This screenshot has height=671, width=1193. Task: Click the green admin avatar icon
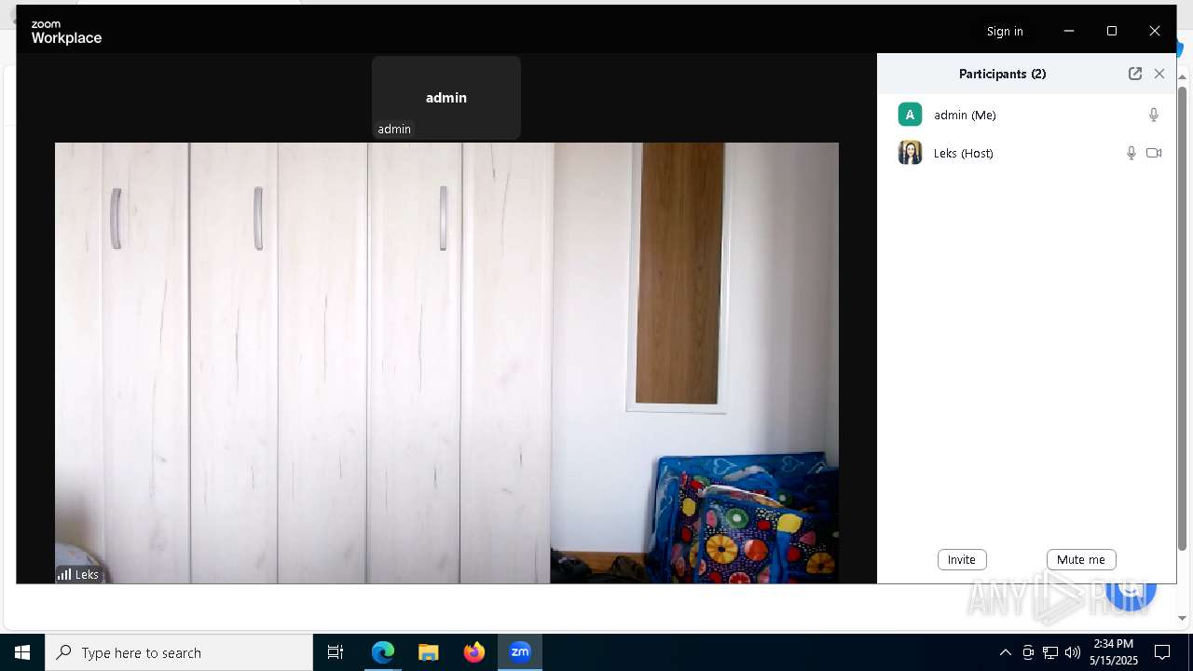click(x=910, y=115)
